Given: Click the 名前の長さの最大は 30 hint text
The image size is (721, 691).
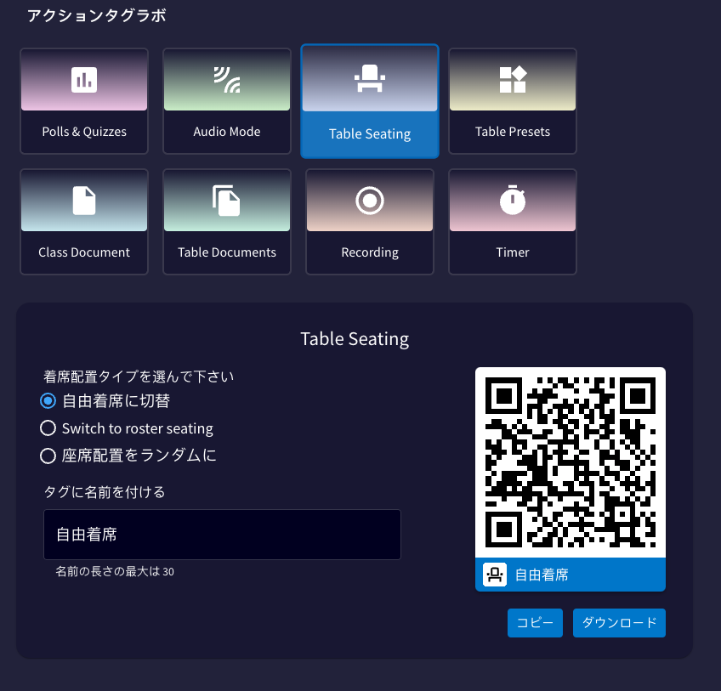Looking at the screenshot, I should [115, 571].
